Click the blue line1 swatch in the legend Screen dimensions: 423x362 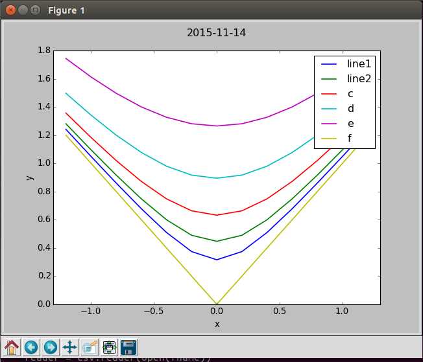(x=329, y=64)
